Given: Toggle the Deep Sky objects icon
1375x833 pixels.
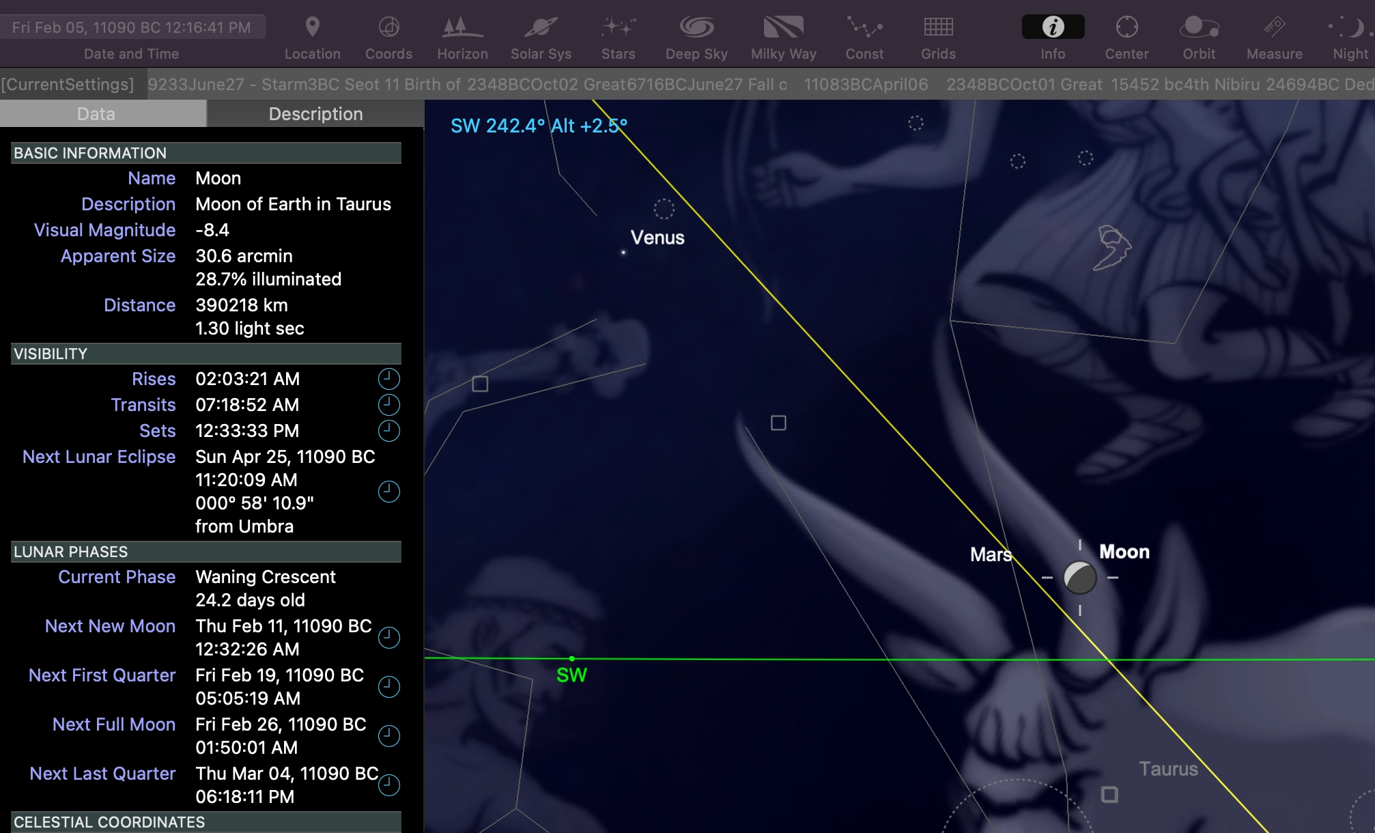Looking at the screenshot, I should coord(696,27).
